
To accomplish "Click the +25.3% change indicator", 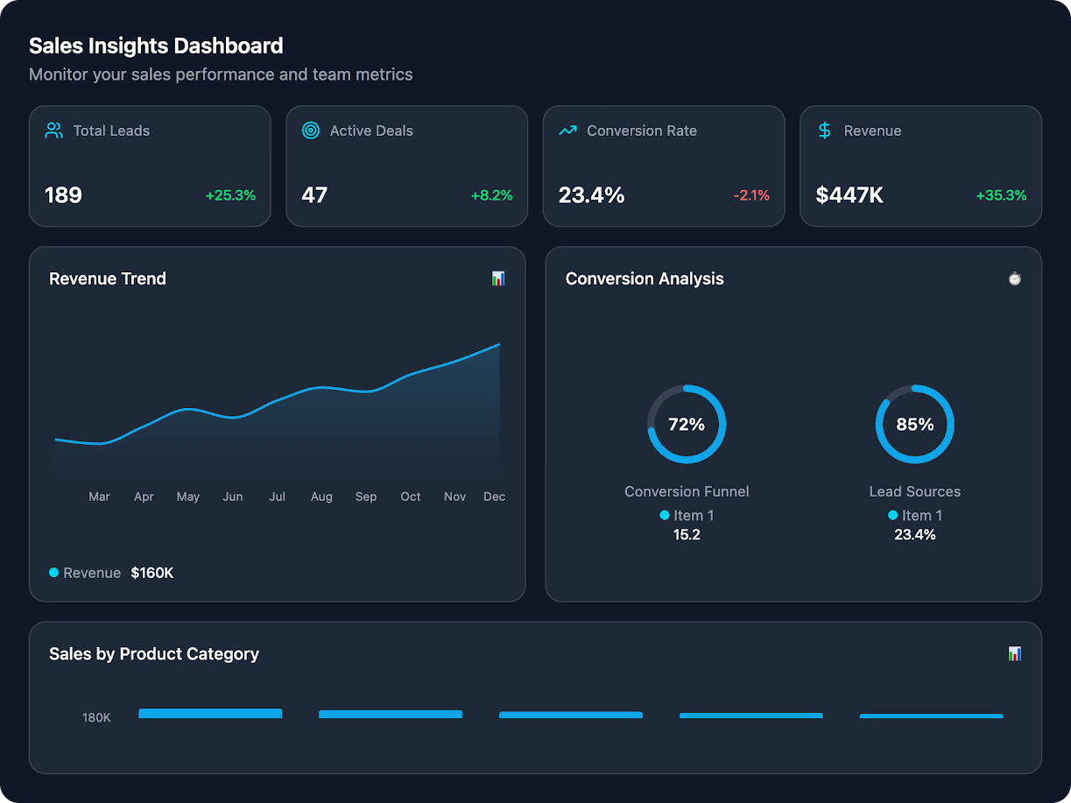I will click(x=230, y=195).
